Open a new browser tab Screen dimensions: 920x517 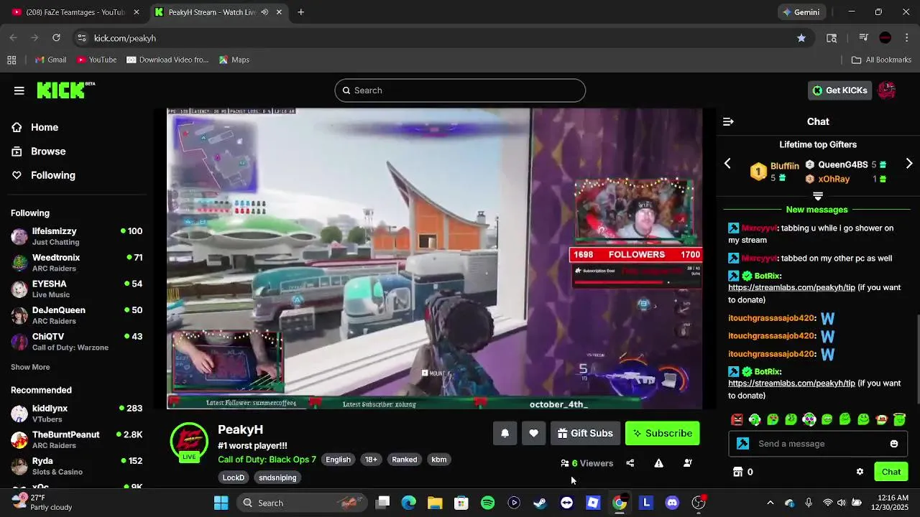[301, 12]
